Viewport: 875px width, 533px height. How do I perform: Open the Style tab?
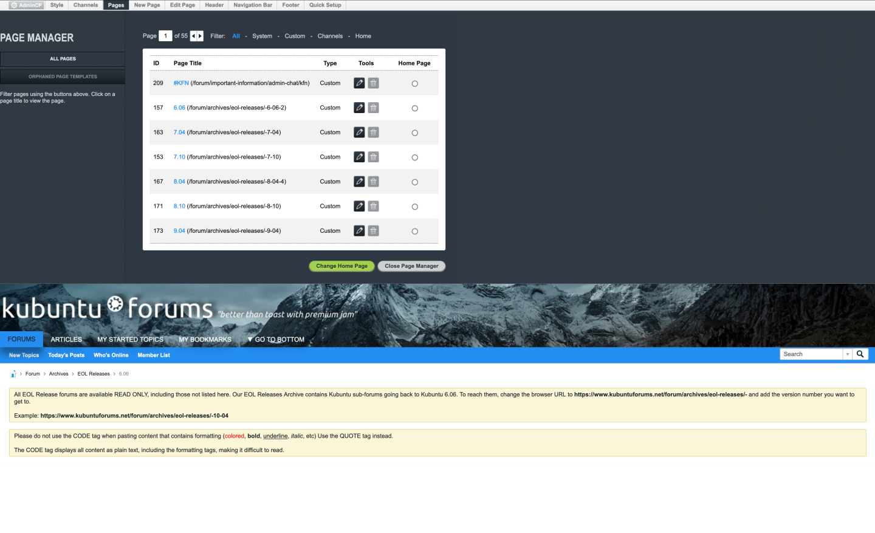click(x=57, y=5)
